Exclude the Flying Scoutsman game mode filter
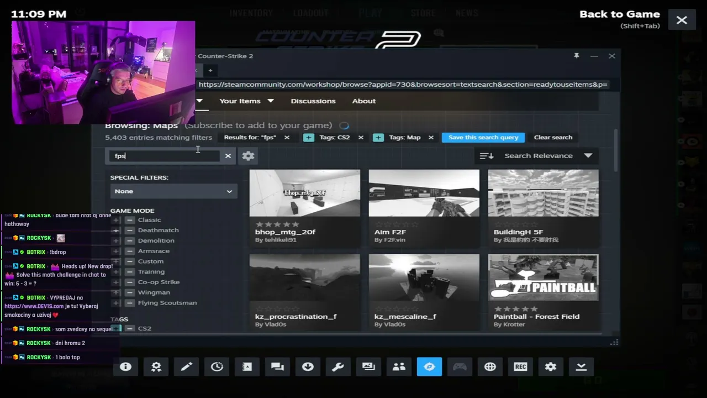 [x=129, y=303]
